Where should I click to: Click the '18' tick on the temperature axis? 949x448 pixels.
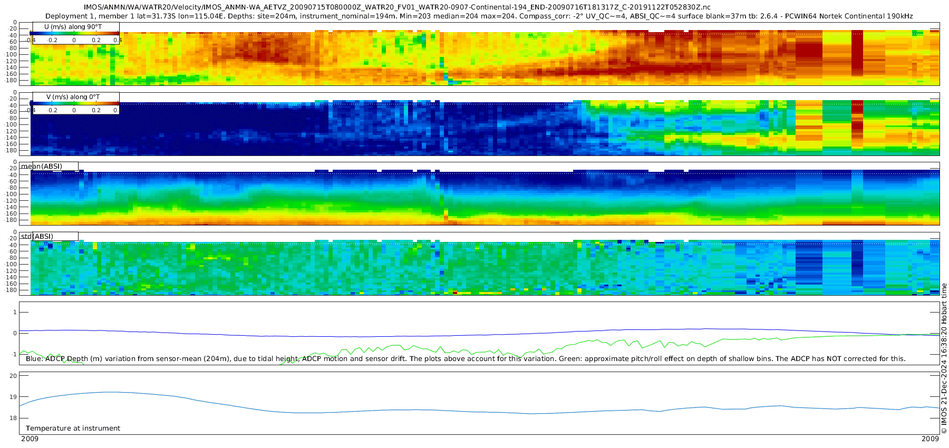point(13,418)
